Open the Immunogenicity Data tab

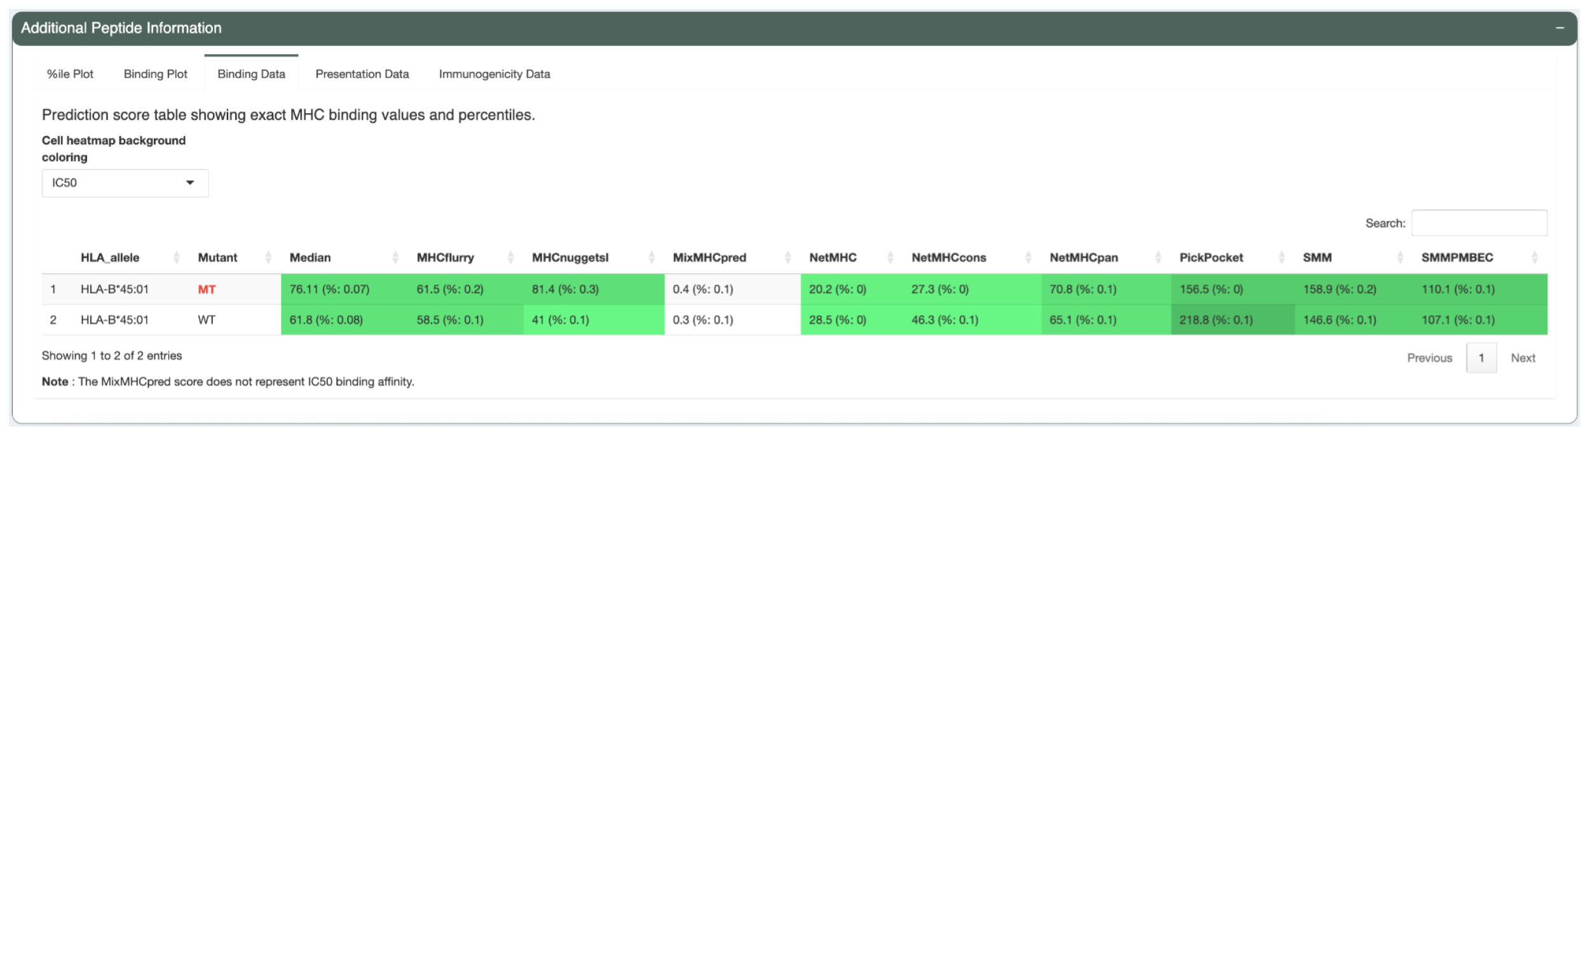(494, 74)
